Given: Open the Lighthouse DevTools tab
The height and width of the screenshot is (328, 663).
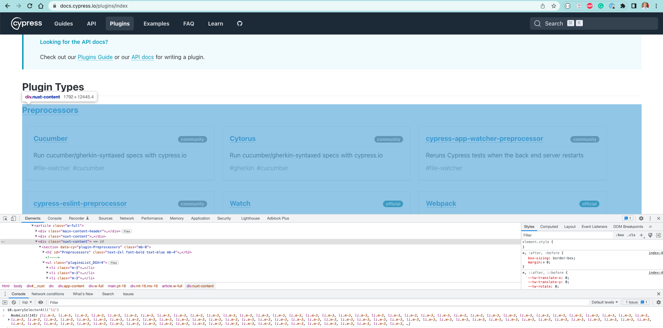Looking at the screenshot, I should click(250, 218).
